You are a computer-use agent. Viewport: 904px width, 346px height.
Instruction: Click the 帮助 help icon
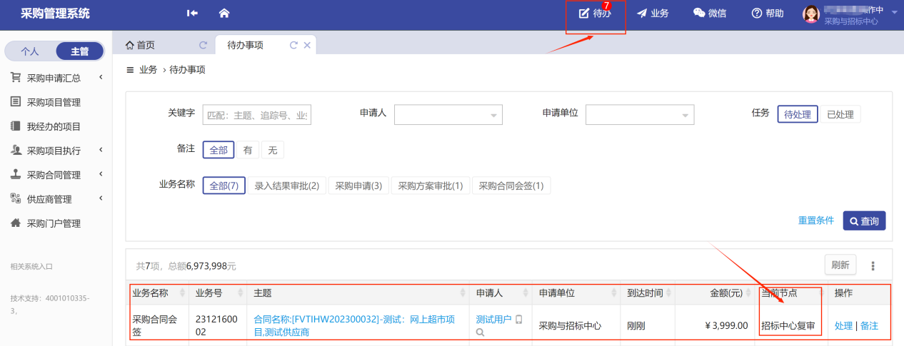[757, 14]
